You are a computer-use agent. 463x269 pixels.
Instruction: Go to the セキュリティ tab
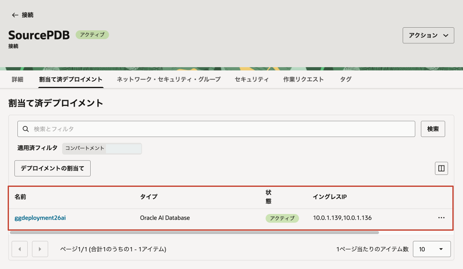tap(252, 79)
